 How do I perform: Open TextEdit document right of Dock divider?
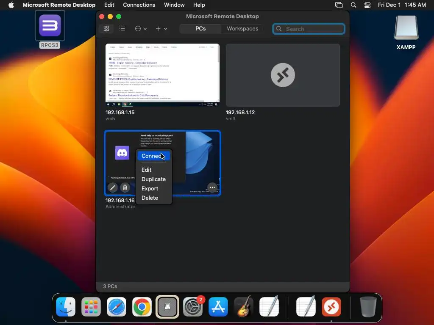(306, 306)
